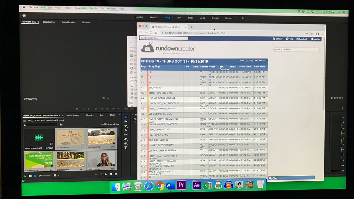Open the Chat panel bar

click(291, 178)
